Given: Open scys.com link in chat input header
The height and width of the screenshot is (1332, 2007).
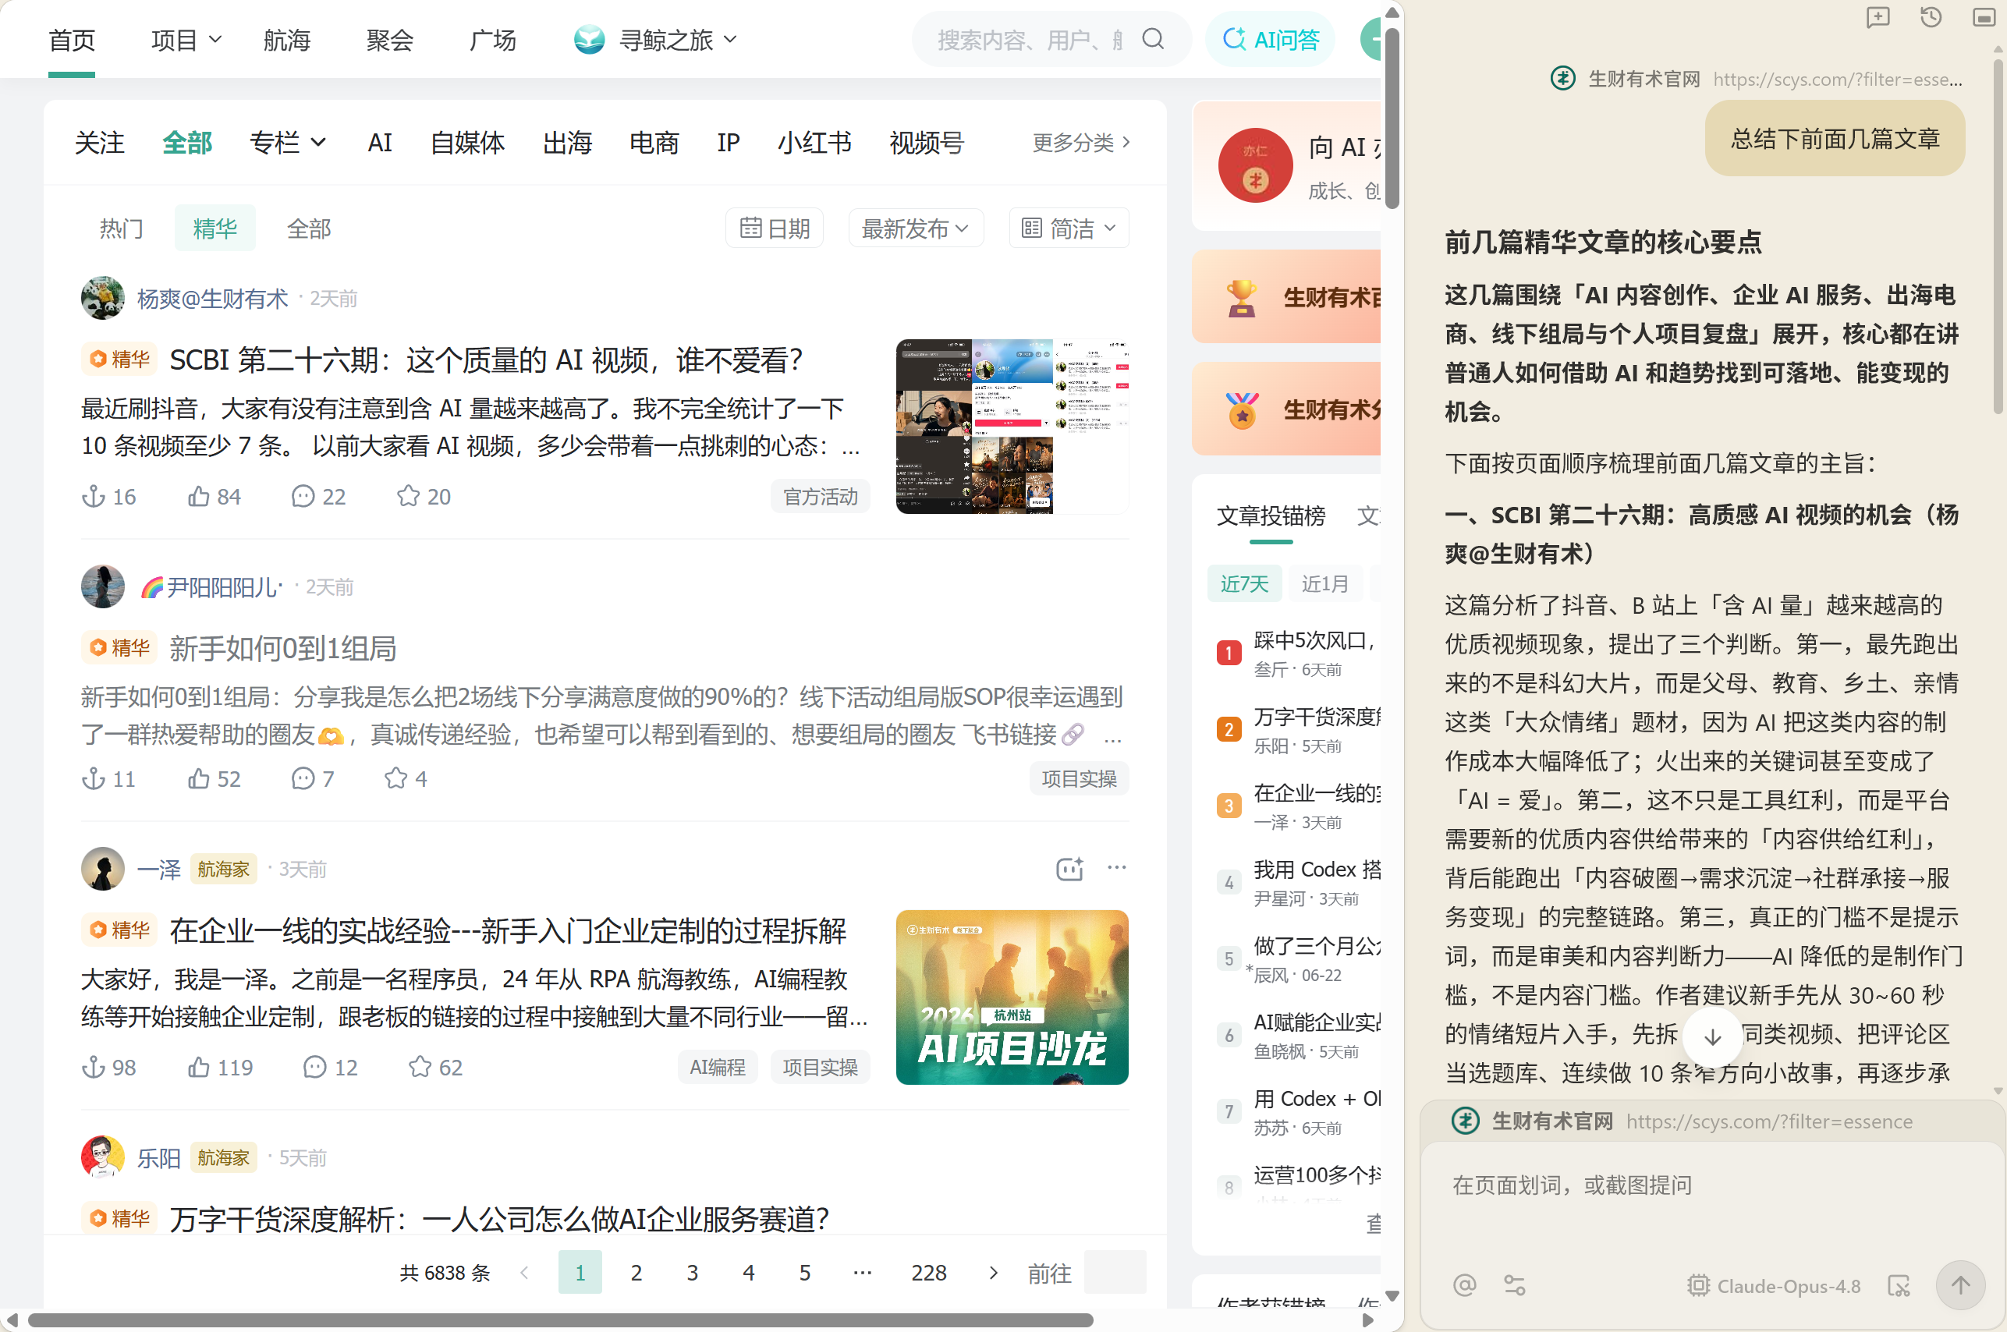Looking at the screenshot, I should [x=1769, y=1121].
